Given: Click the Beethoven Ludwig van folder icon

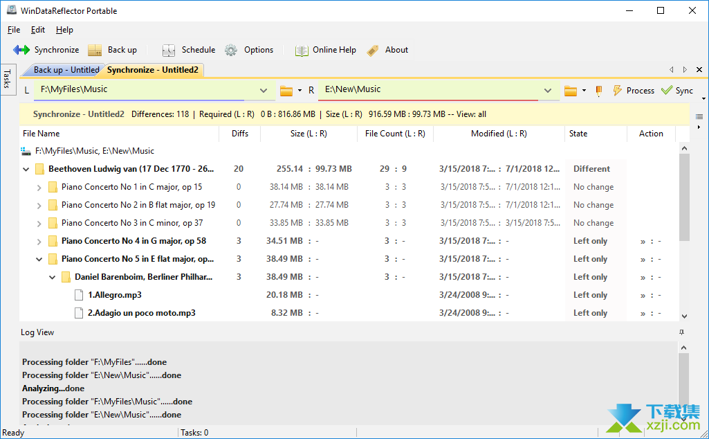Looking at the screenshot, I should point(40,169).
